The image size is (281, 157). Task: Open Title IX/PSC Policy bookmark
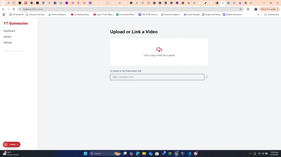click(x=149, y=15)
